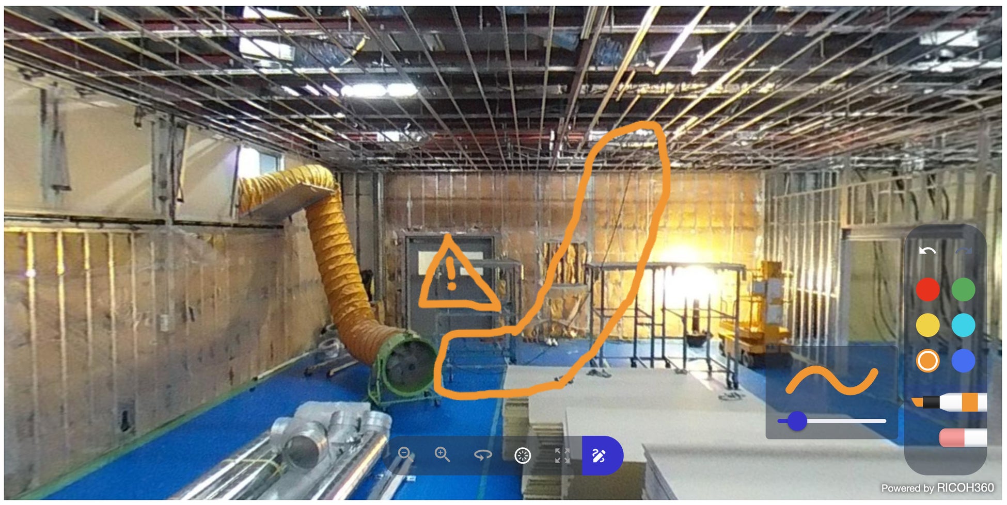The height and width of the screenshot is (505, 1007).
Task: Pick the yellow pen color
Action: (x=927, y=325)
